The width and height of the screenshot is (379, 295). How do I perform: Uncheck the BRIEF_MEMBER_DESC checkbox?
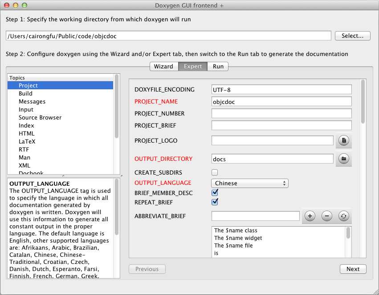tap(215, 193)
